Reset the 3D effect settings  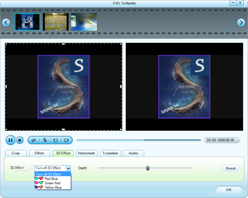pos(231,168)
